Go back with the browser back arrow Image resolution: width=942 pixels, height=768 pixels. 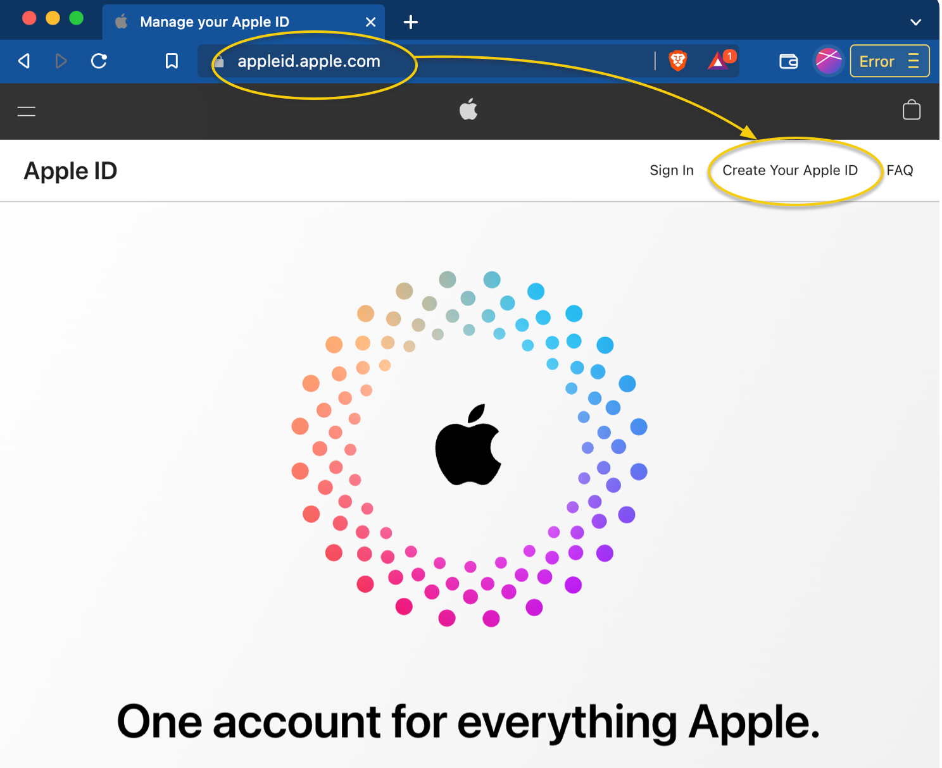coord(24,61)
